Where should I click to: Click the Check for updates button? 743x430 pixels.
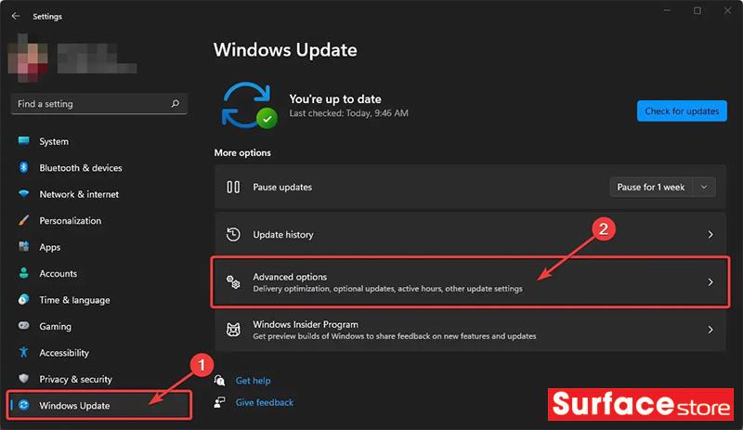(682, 111)
